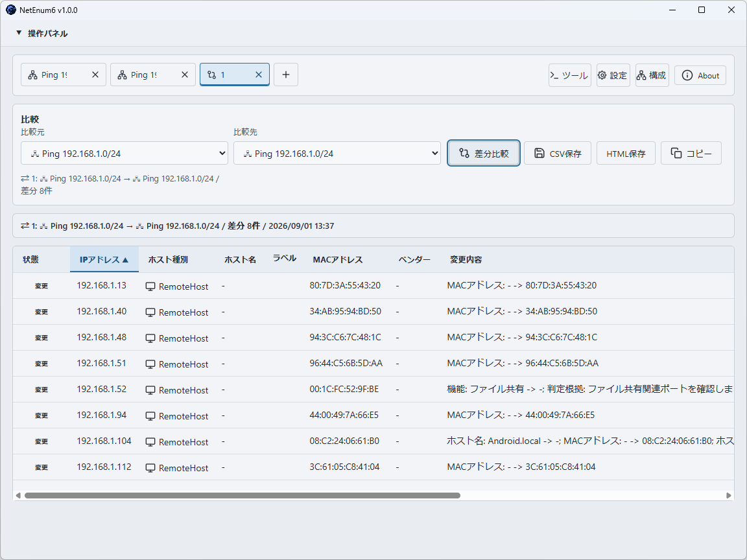Click MAC address 3C:61:05:C8:41:04 in MACアドレス column
This screenshot has width=747, height=560.
pyautogui.click(x=344, y=467)
